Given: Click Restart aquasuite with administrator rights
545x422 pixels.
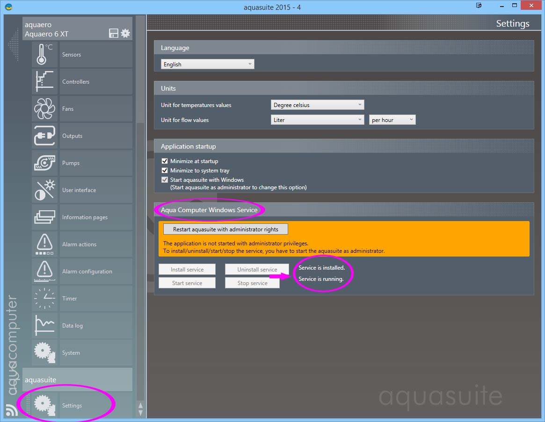Looking at the screenshot, I should [225, 229].
